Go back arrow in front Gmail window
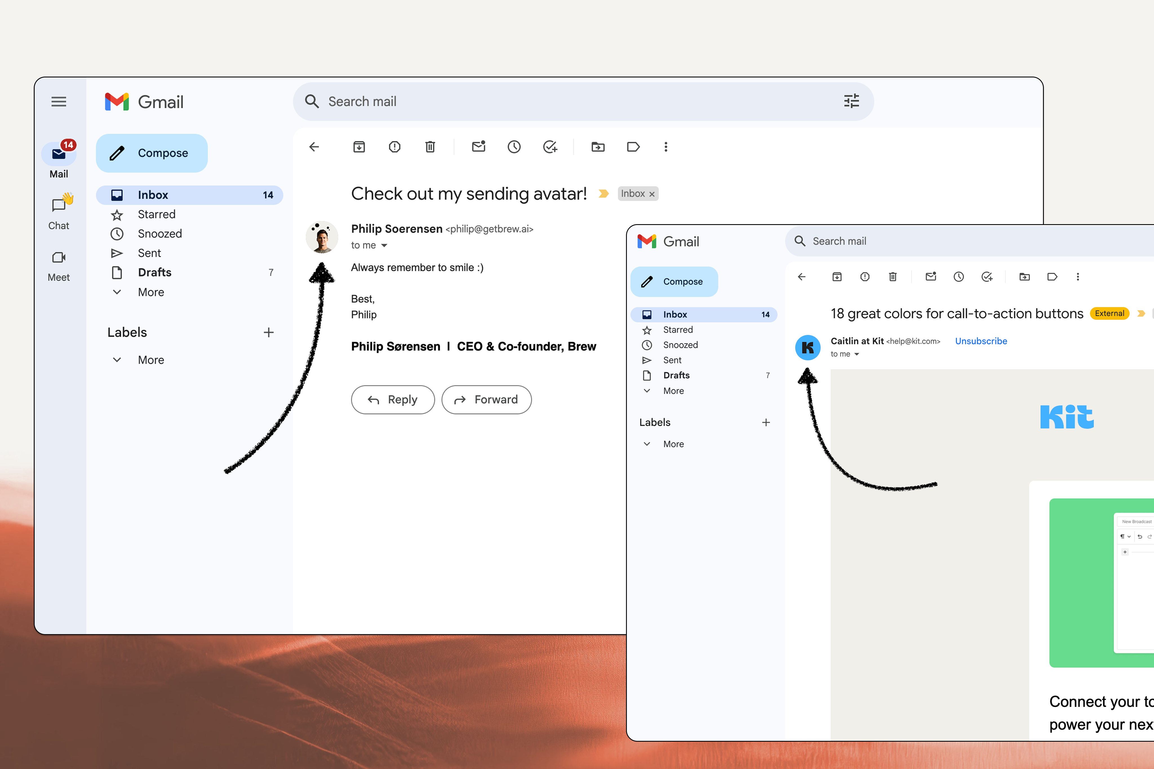 (x=802, y=277)
